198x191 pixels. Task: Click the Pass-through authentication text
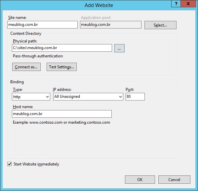pos(38,56)
